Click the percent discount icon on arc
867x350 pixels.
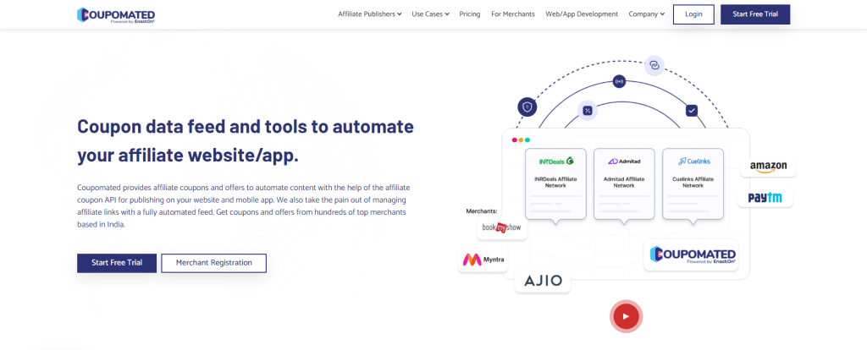click(x=587, y=110)
